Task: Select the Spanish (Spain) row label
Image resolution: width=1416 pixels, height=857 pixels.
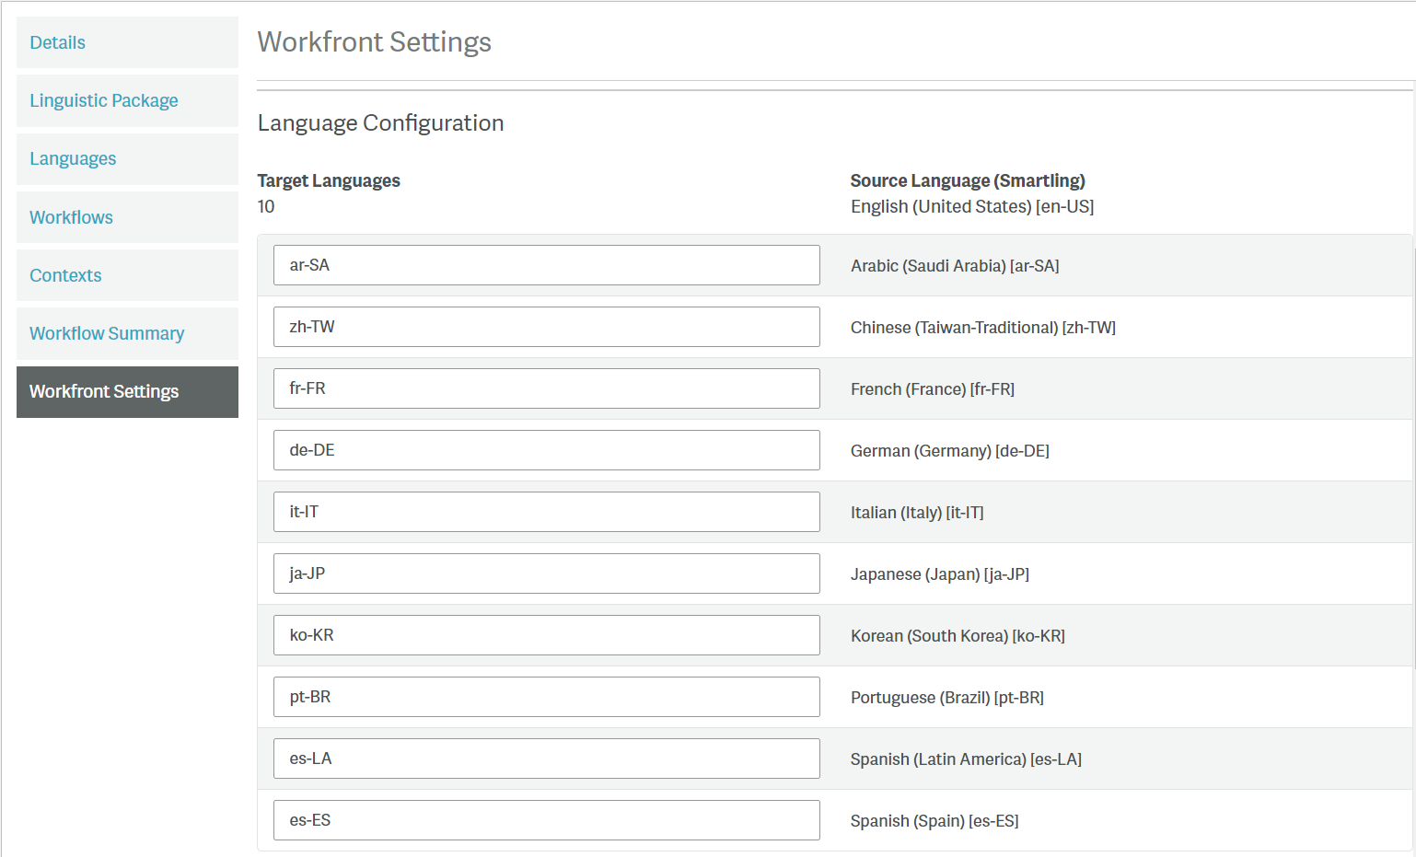Action: click(x=934, y=820)
